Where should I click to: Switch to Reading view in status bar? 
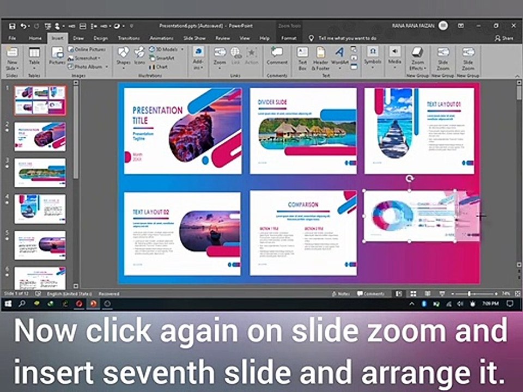pos(428,293)
